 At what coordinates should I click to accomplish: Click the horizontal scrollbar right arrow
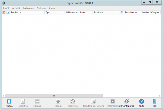(160, 96)
